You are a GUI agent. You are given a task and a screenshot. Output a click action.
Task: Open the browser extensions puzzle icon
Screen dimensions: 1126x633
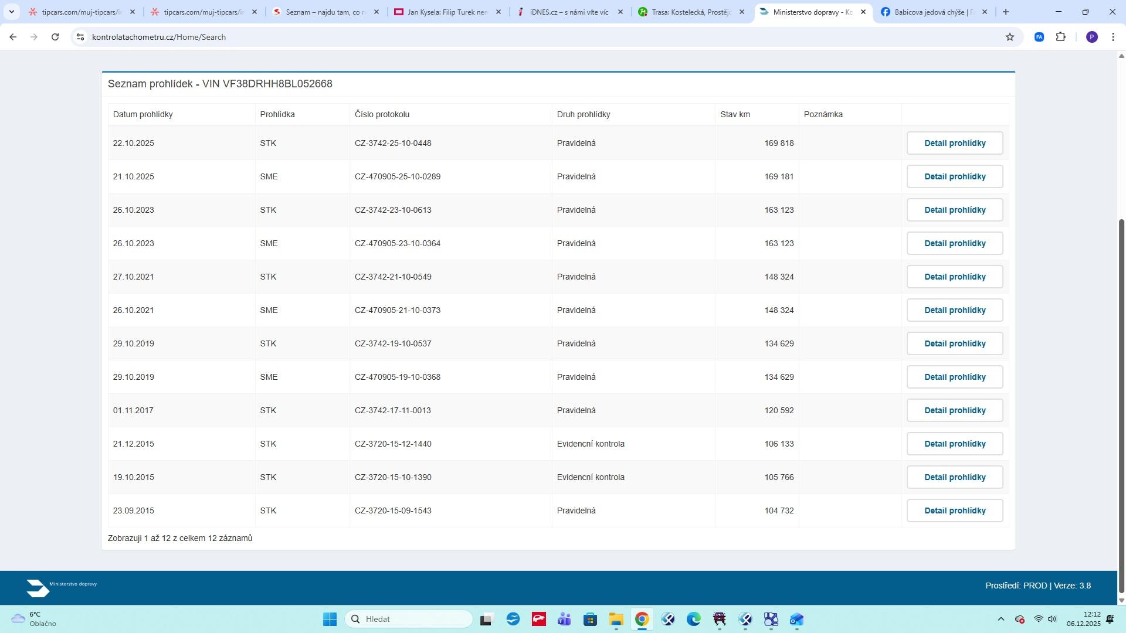coord(1060,37)
